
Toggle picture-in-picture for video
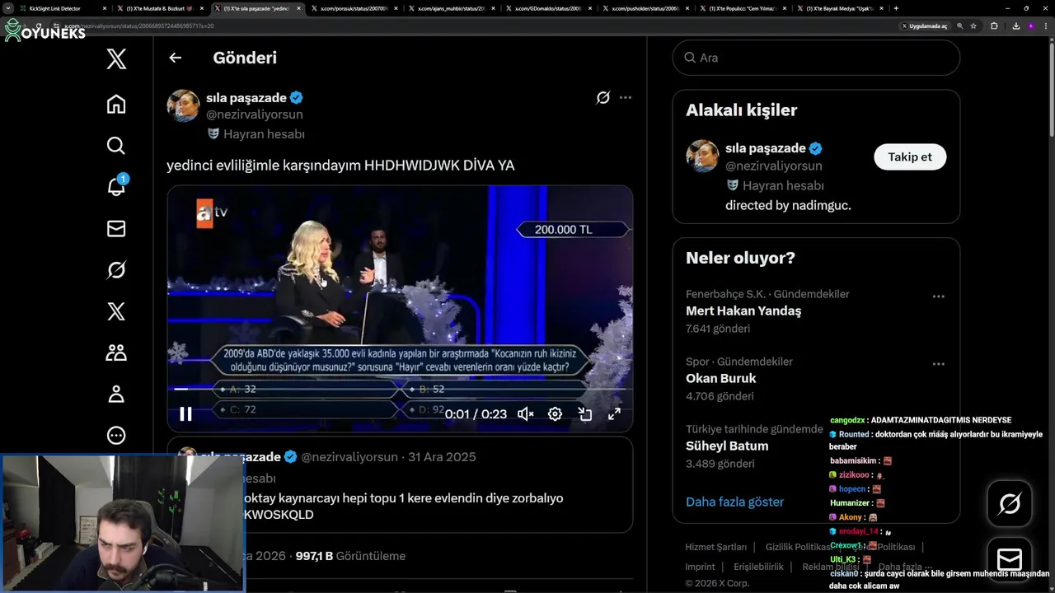click(x=585, y=414)
